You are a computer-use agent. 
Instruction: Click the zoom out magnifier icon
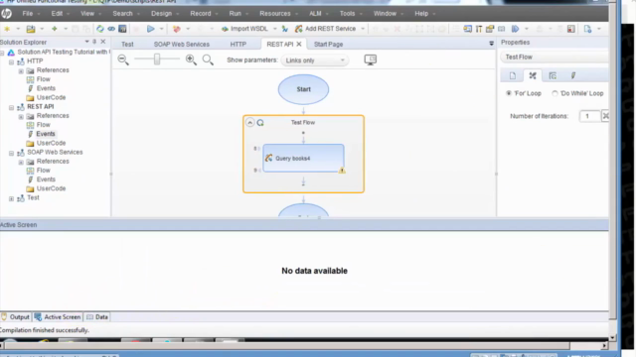[x=123, y=59]
